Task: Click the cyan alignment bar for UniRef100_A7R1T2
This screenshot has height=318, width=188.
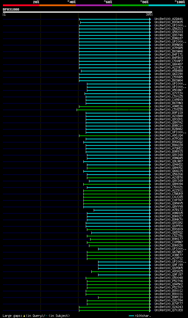Action: [122, 210]
